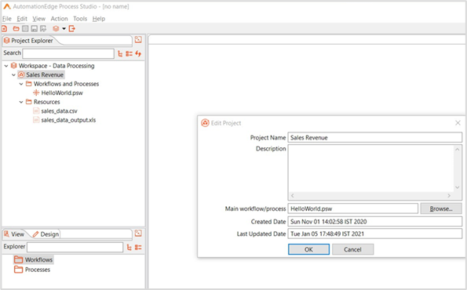Click the New file toolbar icon
467x290 pixels.
[x=4, y=28]
